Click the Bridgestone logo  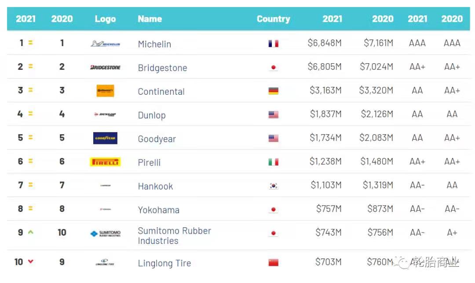click(106, 67)
